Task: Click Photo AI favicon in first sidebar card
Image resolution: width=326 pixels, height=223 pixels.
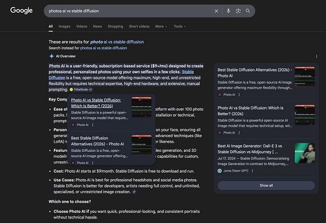Action: [220, 95]
